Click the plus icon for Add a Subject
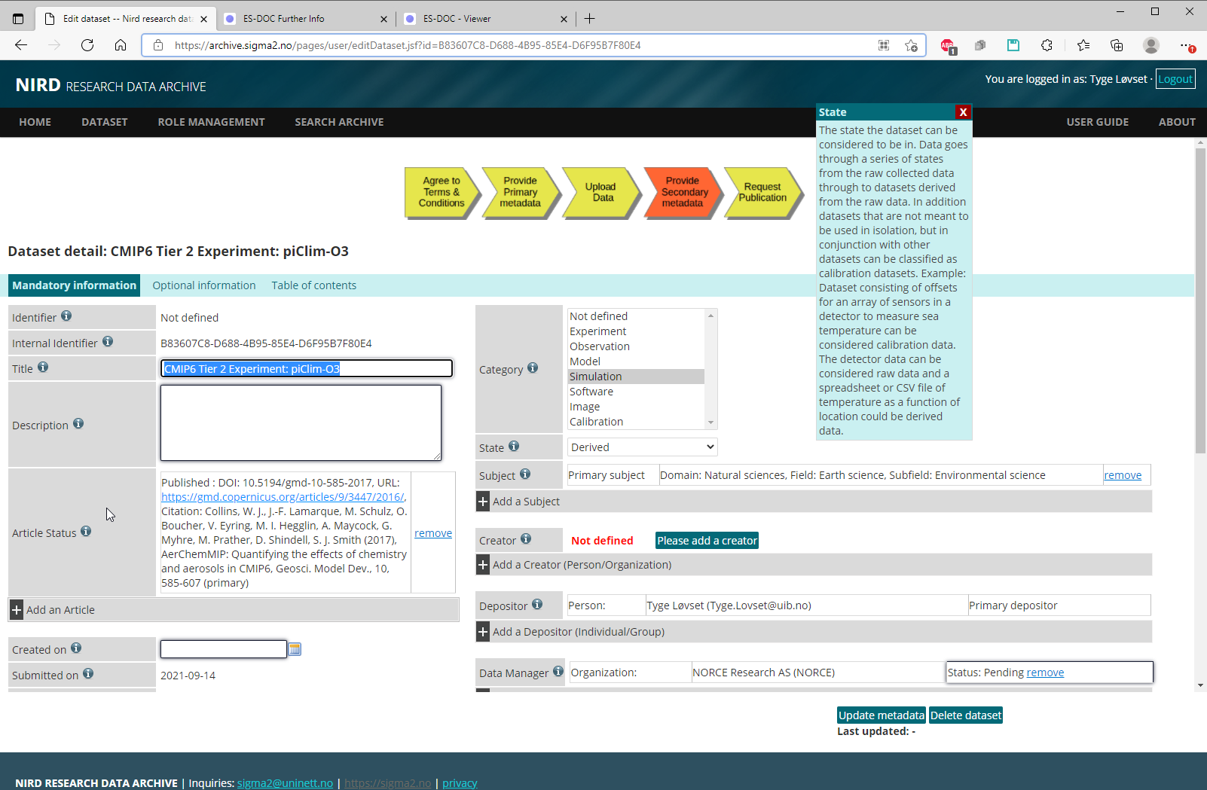 (x=483, y=502)
